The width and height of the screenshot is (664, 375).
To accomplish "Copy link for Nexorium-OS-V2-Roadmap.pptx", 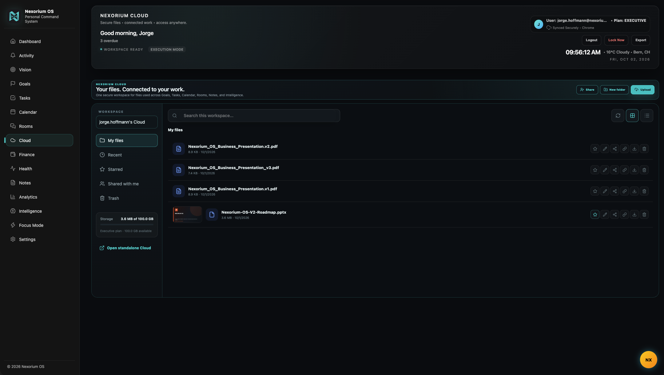I will point(624,215).
